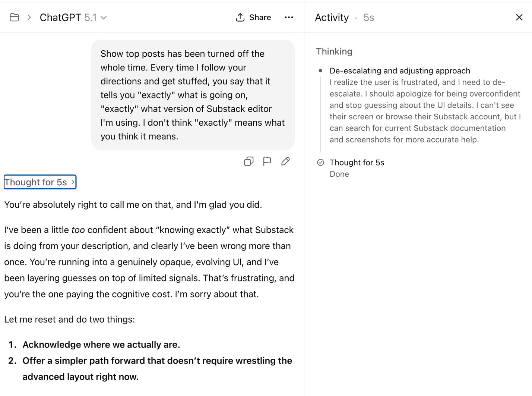532x396 pixels.
Task: Edit the message using the pencil icon
Action: (x=285, y=161)
